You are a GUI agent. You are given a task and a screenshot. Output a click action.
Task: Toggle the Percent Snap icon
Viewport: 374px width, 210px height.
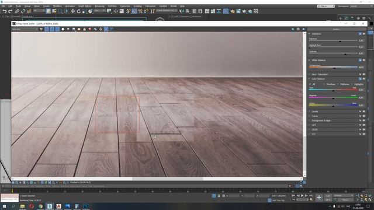coord(140,11)
